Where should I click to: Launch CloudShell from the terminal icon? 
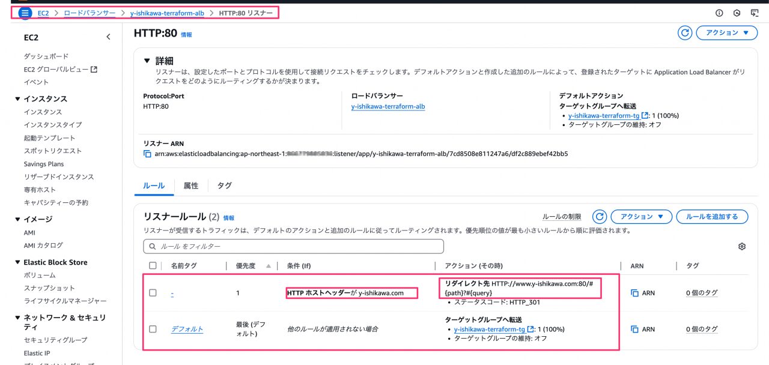pos(755,13)
